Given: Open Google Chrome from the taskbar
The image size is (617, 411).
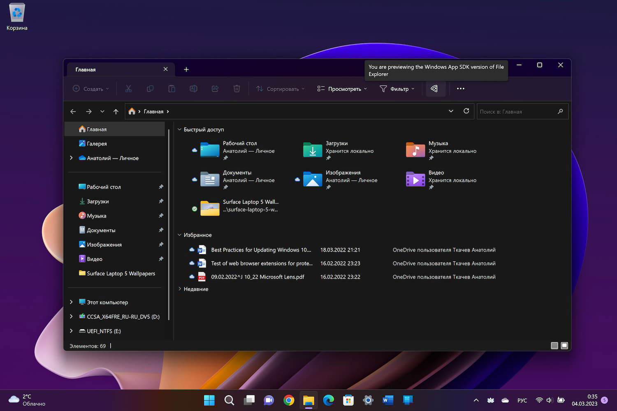Looking at the screenshot, I should [x=289, y=400].
